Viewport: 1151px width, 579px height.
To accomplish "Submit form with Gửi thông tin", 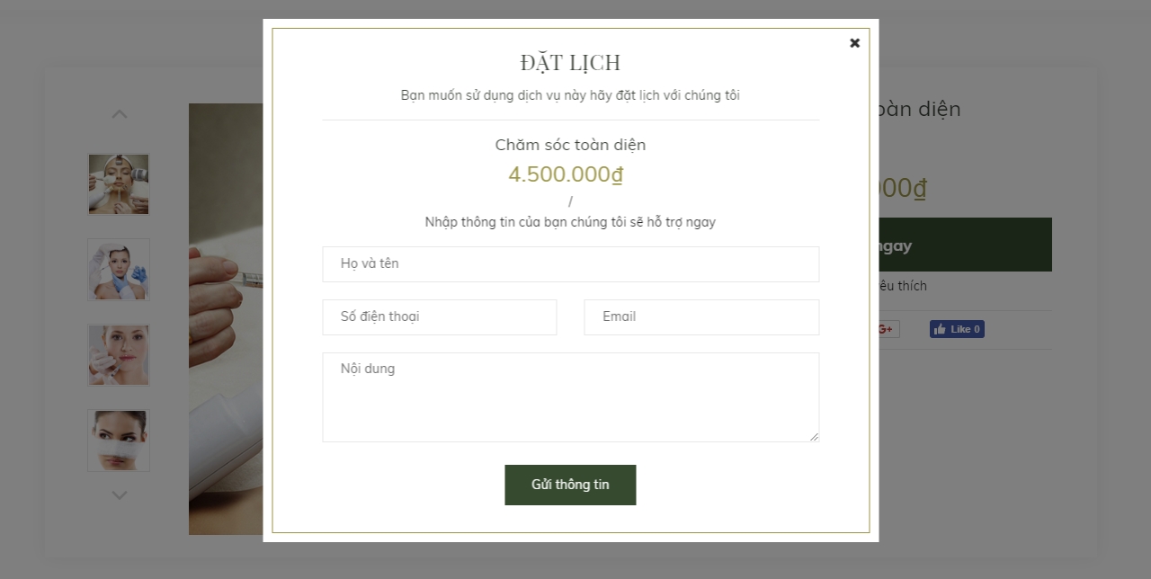I will pos(570,485).
